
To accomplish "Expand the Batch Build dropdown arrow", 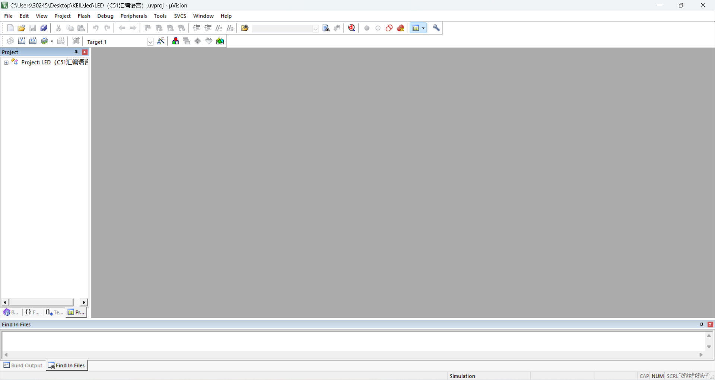I will pos(52,41).
